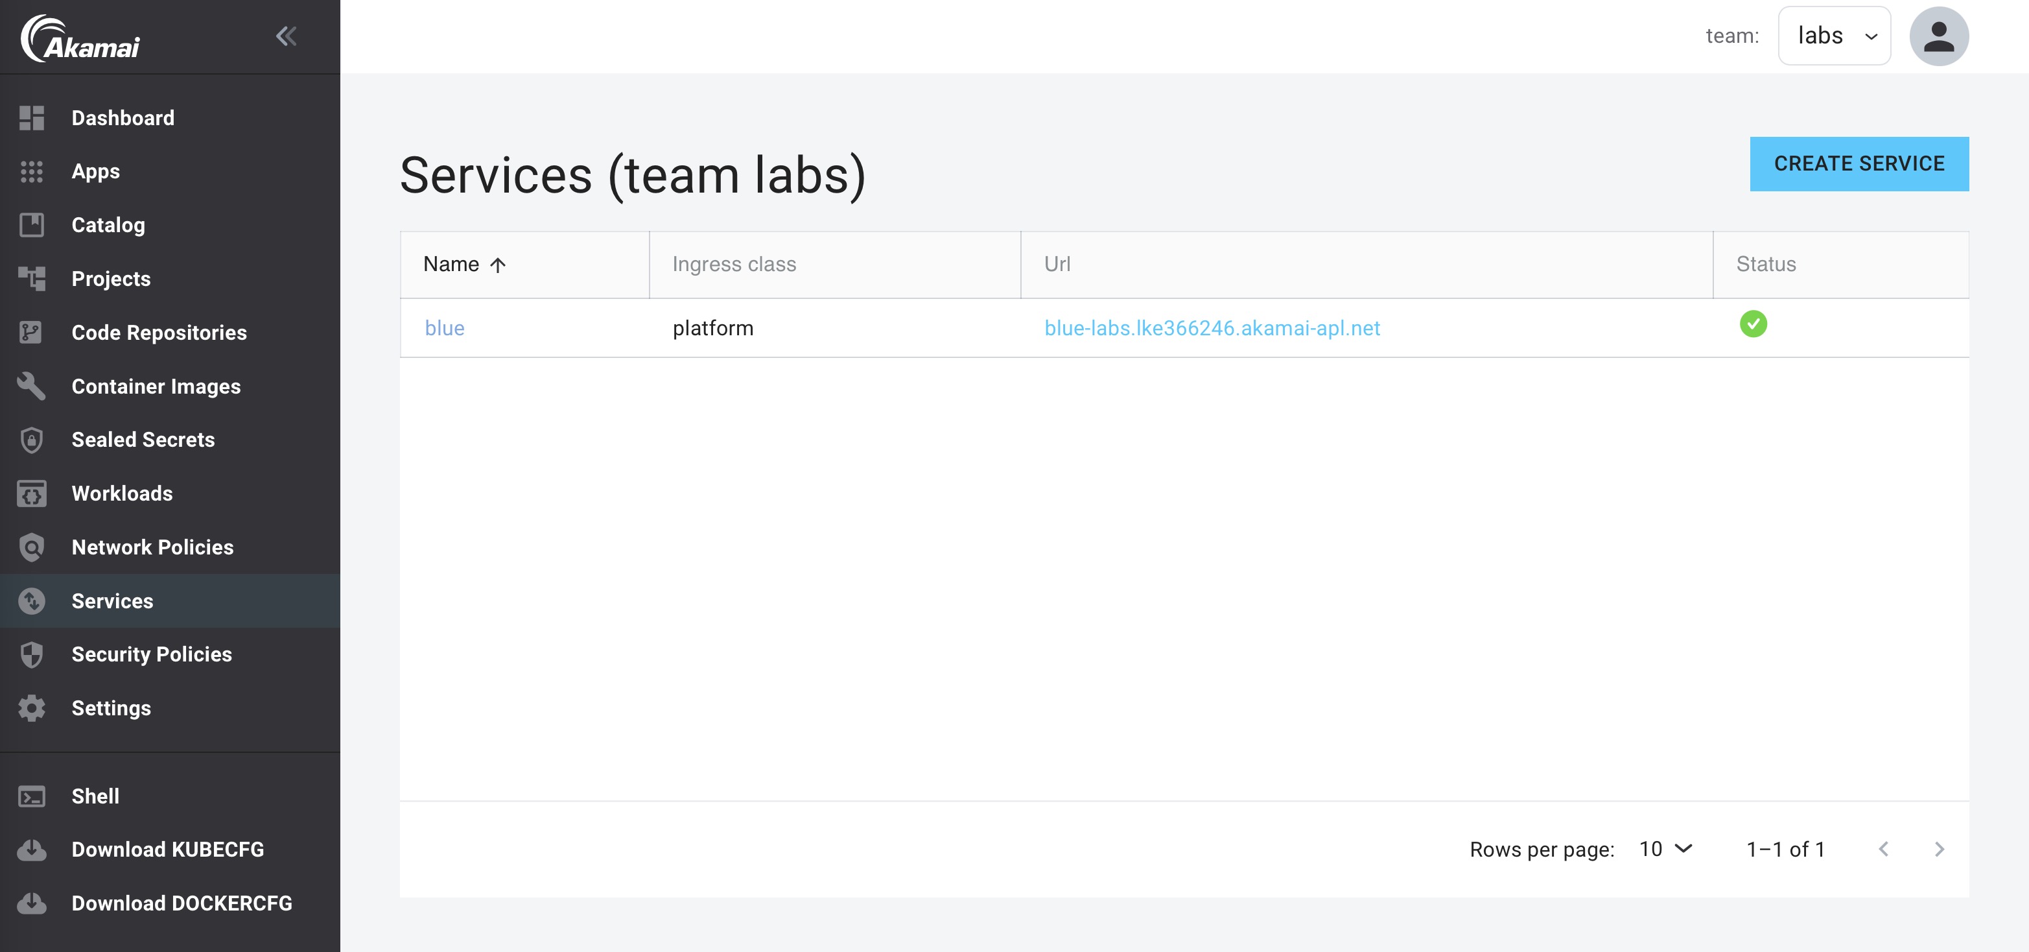Collapse the sidebar with double-chevron icon
This screenshot has height=952, width=2029.
286,36
